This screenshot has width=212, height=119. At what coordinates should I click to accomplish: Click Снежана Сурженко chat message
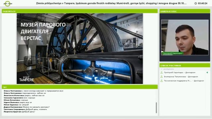click(x=20, y=98)
